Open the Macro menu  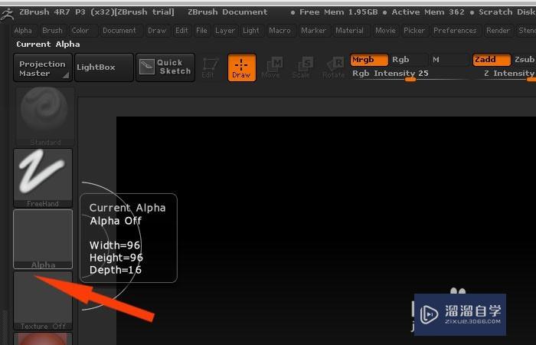(x=279, y=31)
